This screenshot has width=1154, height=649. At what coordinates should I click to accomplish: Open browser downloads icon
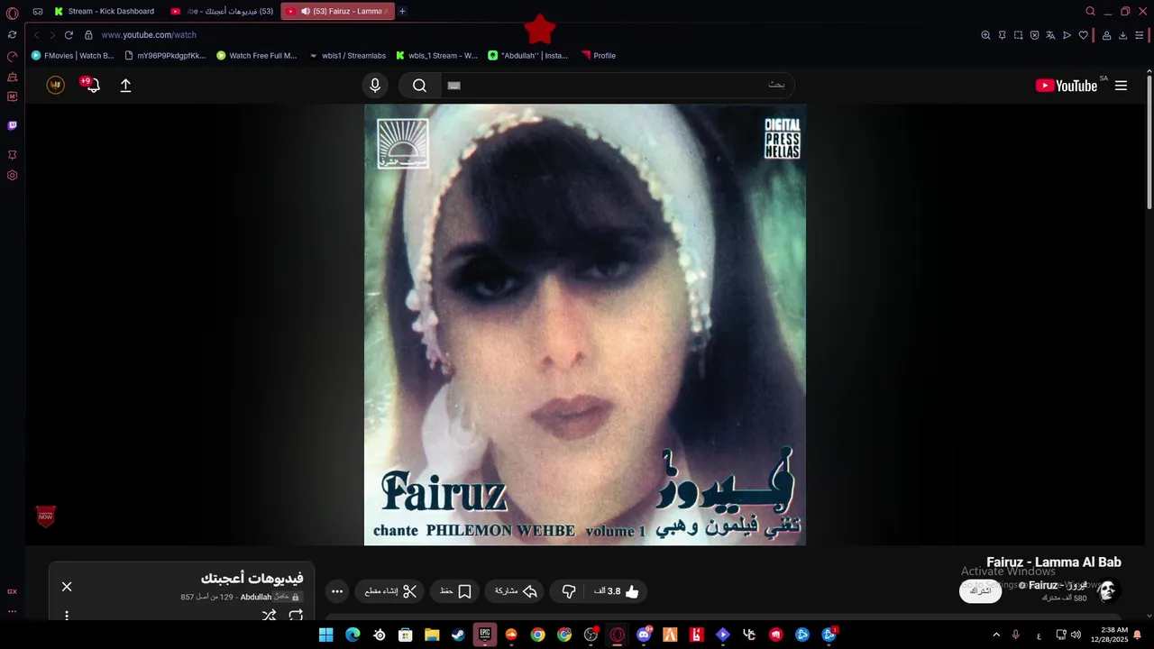click(x=1122, y=35)
